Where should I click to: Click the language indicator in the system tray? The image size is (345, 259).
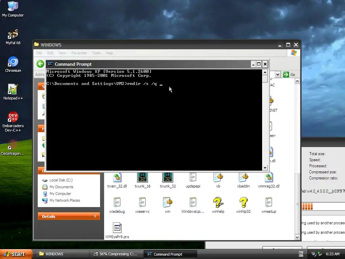pos(301,254)
